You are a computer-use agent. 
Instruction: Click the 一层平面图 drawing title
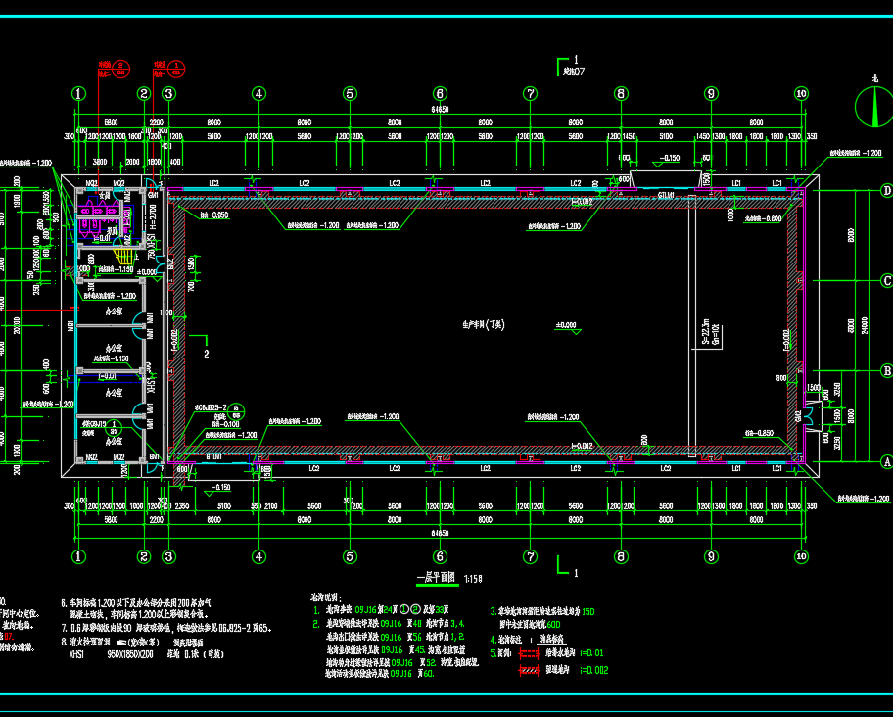click(x=437, y=578)
